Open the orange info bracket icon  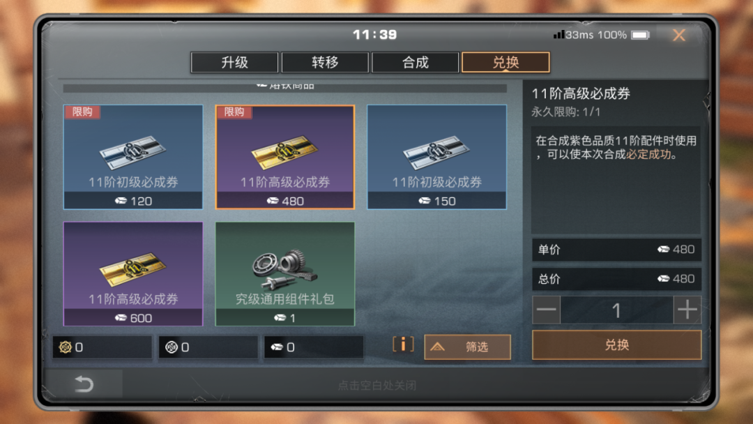[403, 344]
